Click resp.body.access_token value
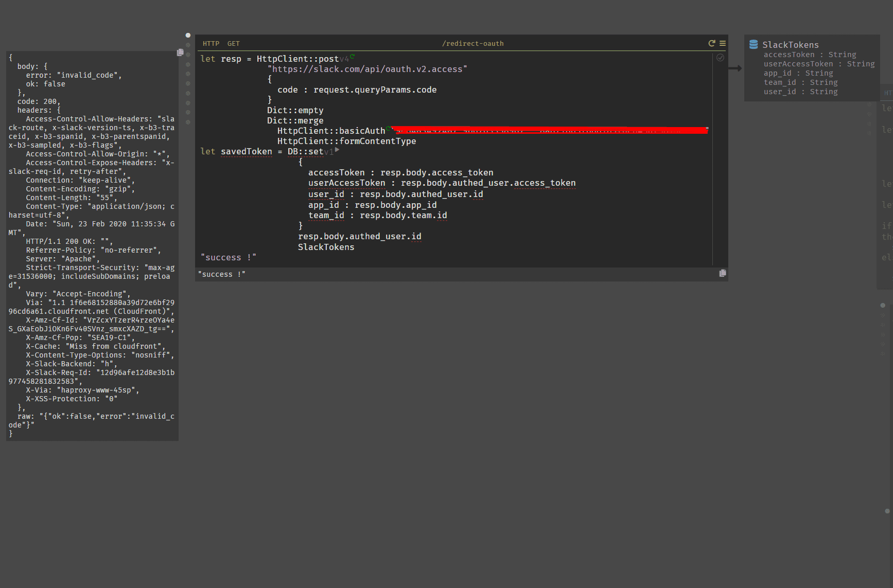The image size is (893, 588). click(437, 172)
